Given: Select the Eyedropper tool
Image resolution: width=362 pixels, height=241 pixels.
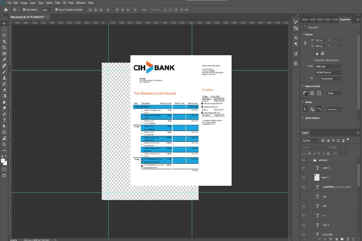Looking at the screenshot, I should point(4,60).
